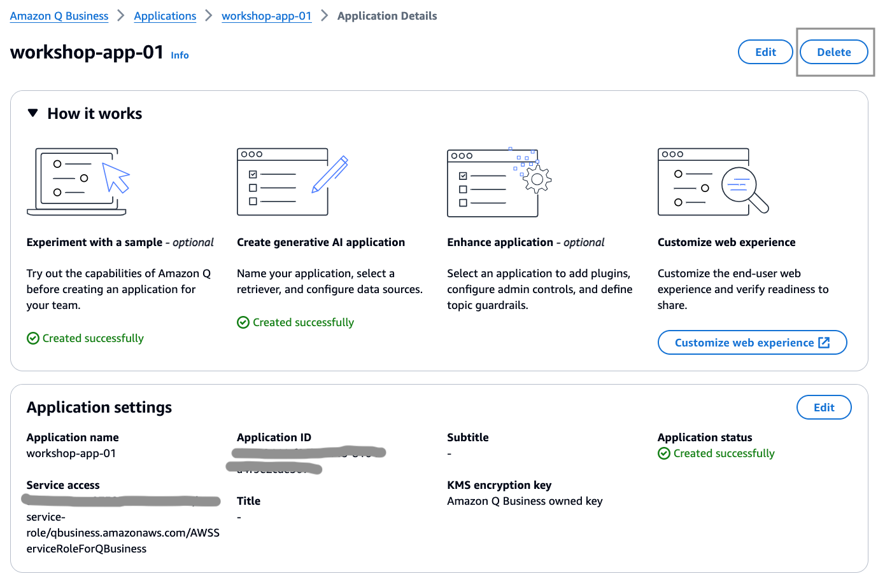Viewport: 878px width, 583px height.
Task: Click Amazon Q Business owned key value
Action: click(x=525, y=501)
